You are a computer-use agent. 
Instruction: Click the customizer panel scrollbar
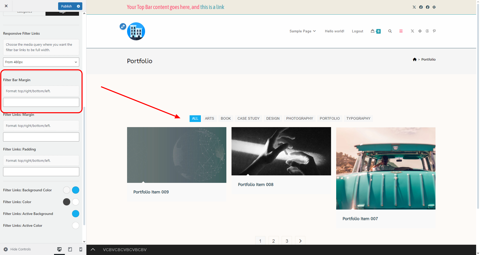84,166
